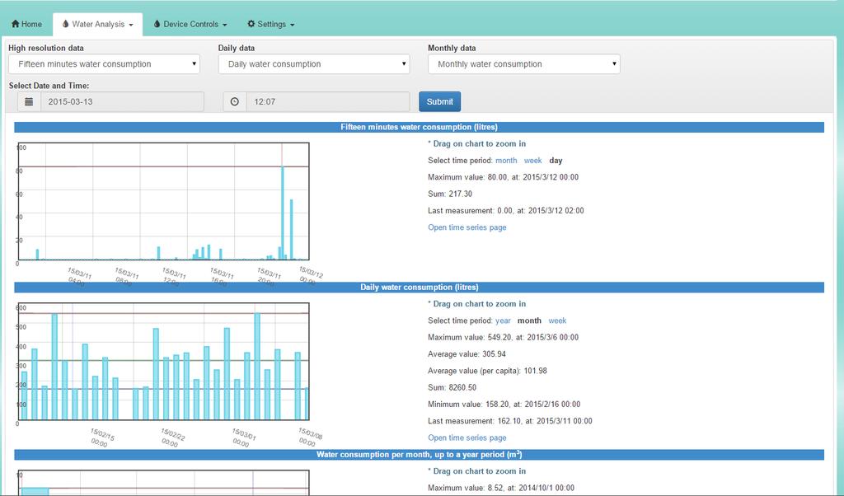Click the Fifteen minutes water consumption (litres) header
Viewport: 844px width, 496px height.
pos(419,127)
